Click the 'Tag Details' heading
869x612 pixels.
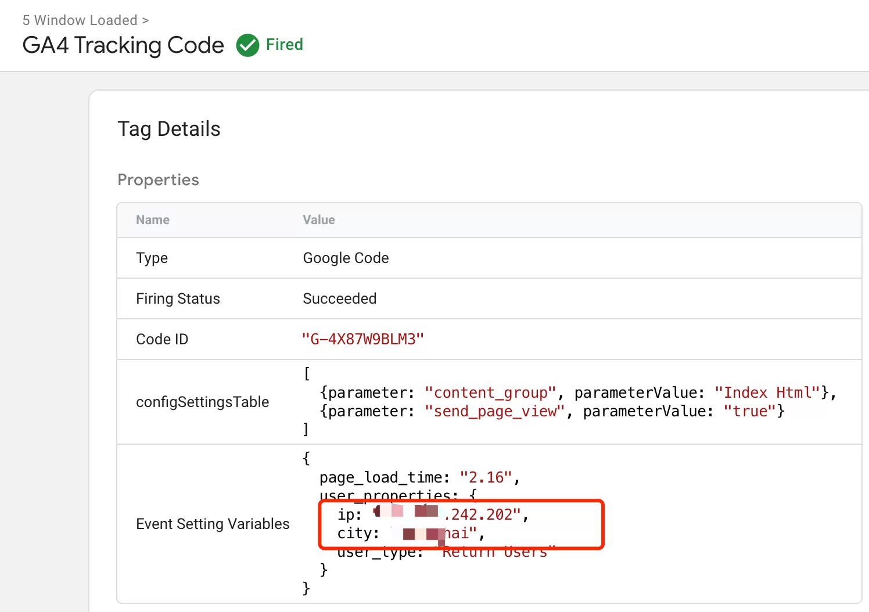[169, 129]
